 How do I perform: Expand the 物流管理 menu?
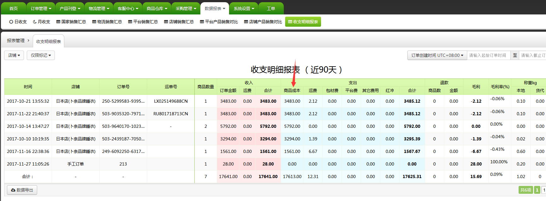99,8
